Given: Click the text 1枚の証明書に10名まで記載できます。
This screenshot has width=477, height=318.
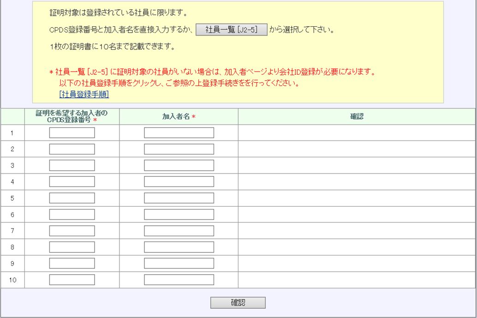Looking at the screenshot, I should 112,47.
